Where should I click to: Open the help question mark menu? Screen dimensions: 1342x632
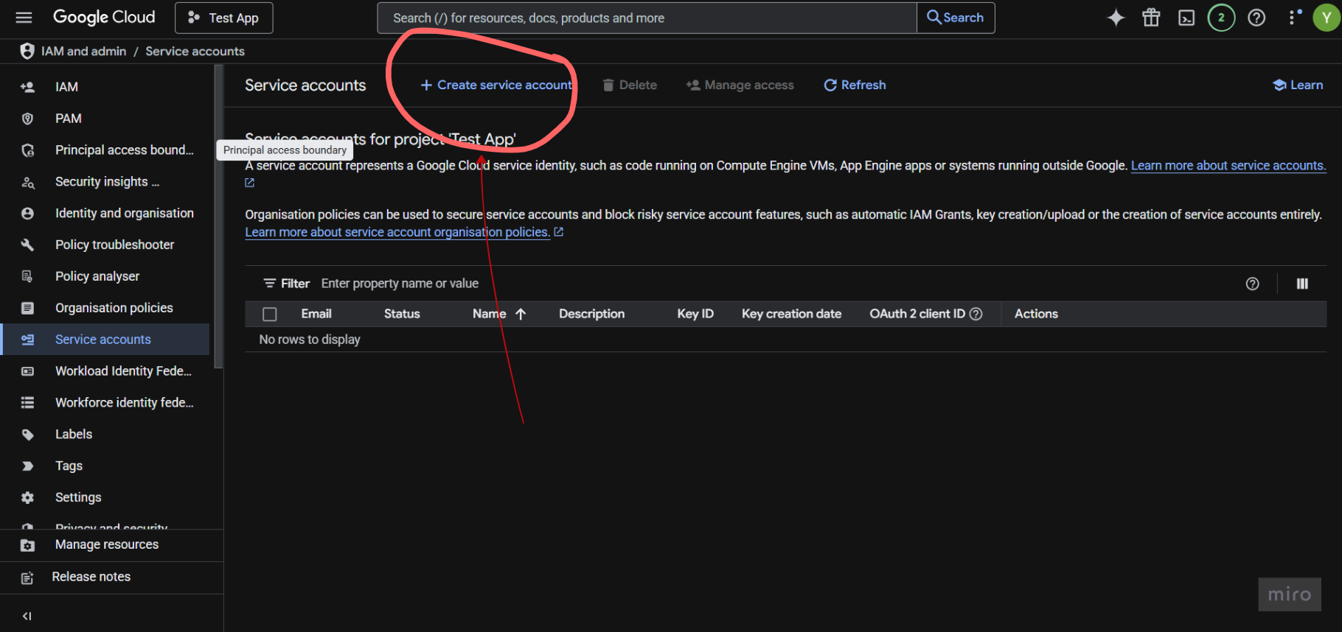pos(1256,18)
